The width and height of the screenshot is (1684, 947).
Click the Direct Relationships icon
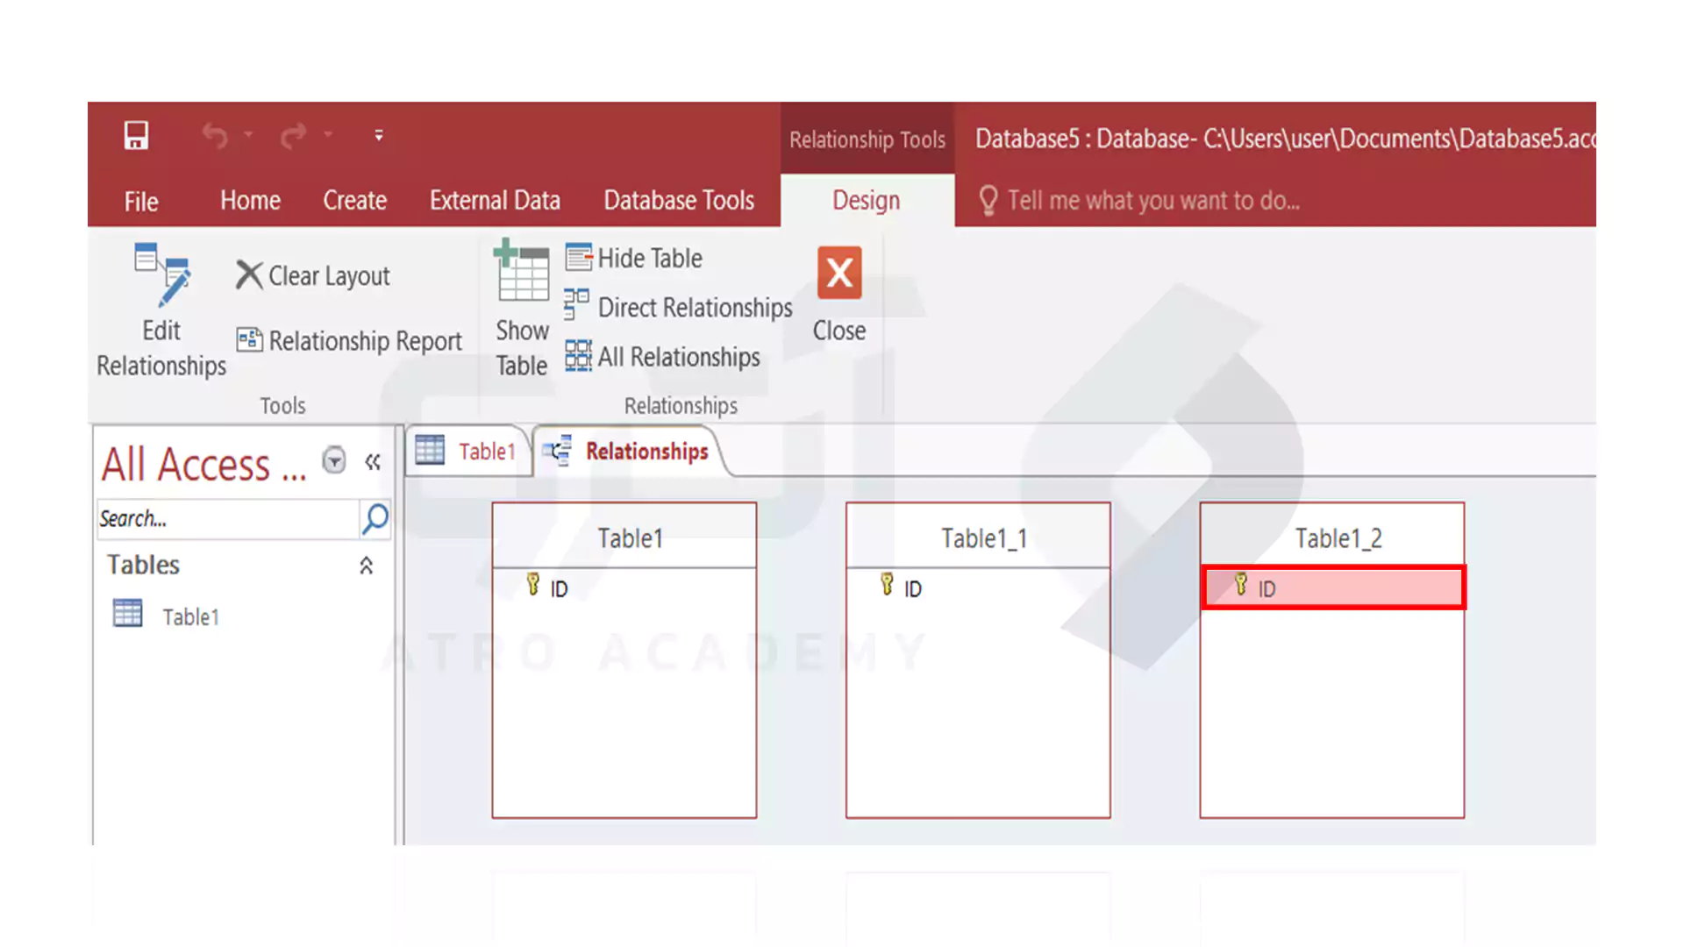(578, 308)
